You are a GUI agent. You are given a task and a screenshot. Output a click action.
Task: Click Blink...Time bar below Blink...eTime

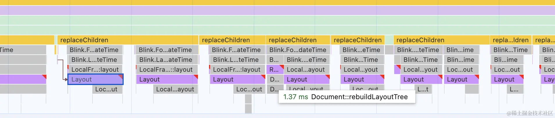pos(362,60)
